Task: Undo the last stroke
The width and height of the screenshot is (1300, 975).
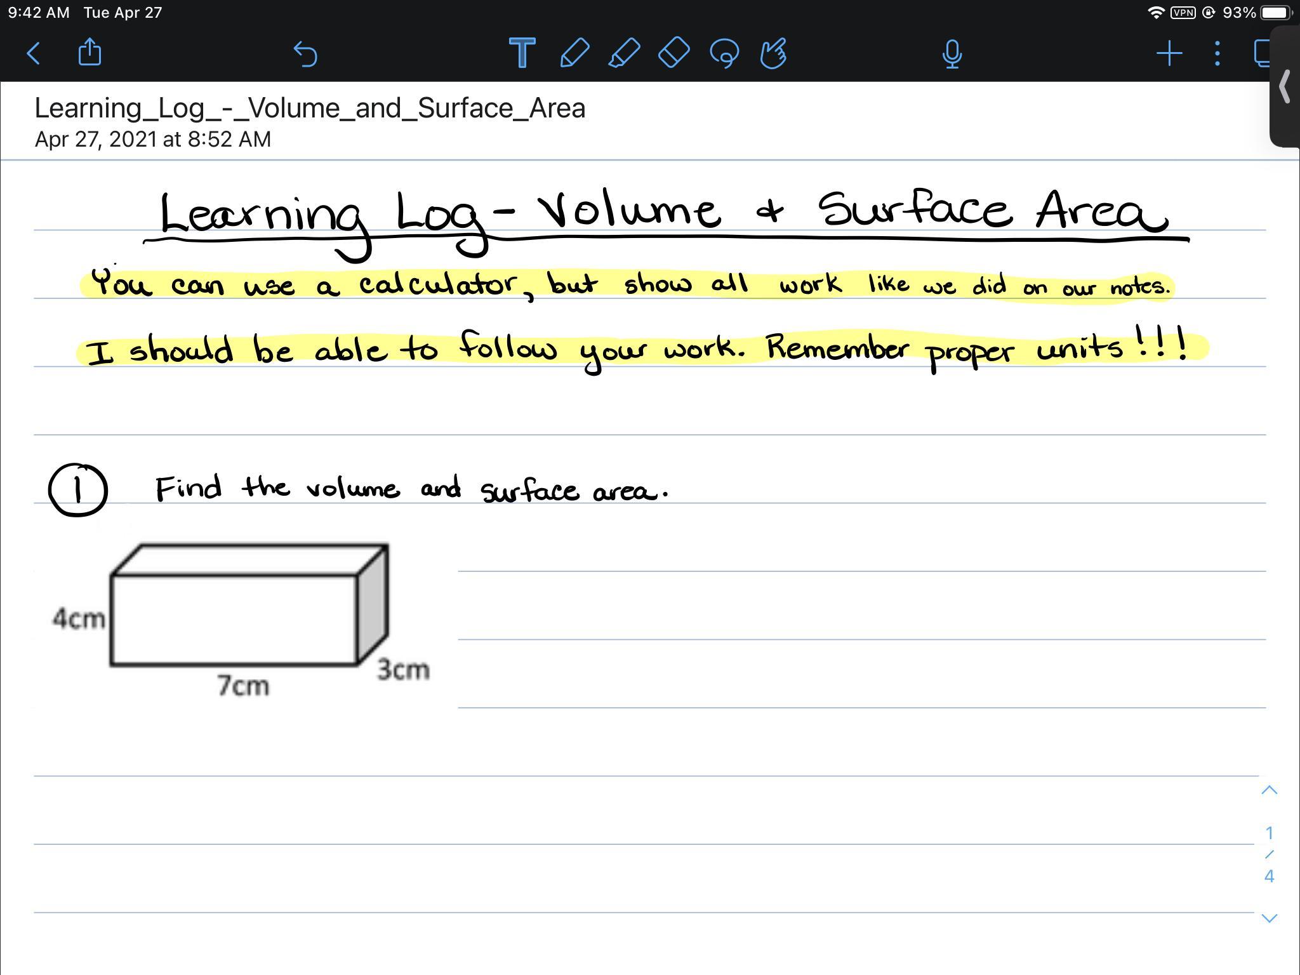Action: click(305, 53)
